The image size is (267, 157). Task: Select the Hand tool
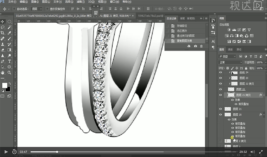coord(3,72)
